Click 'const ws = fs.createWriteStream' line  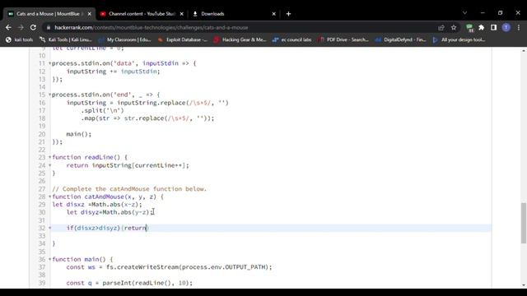click(169, 267)
